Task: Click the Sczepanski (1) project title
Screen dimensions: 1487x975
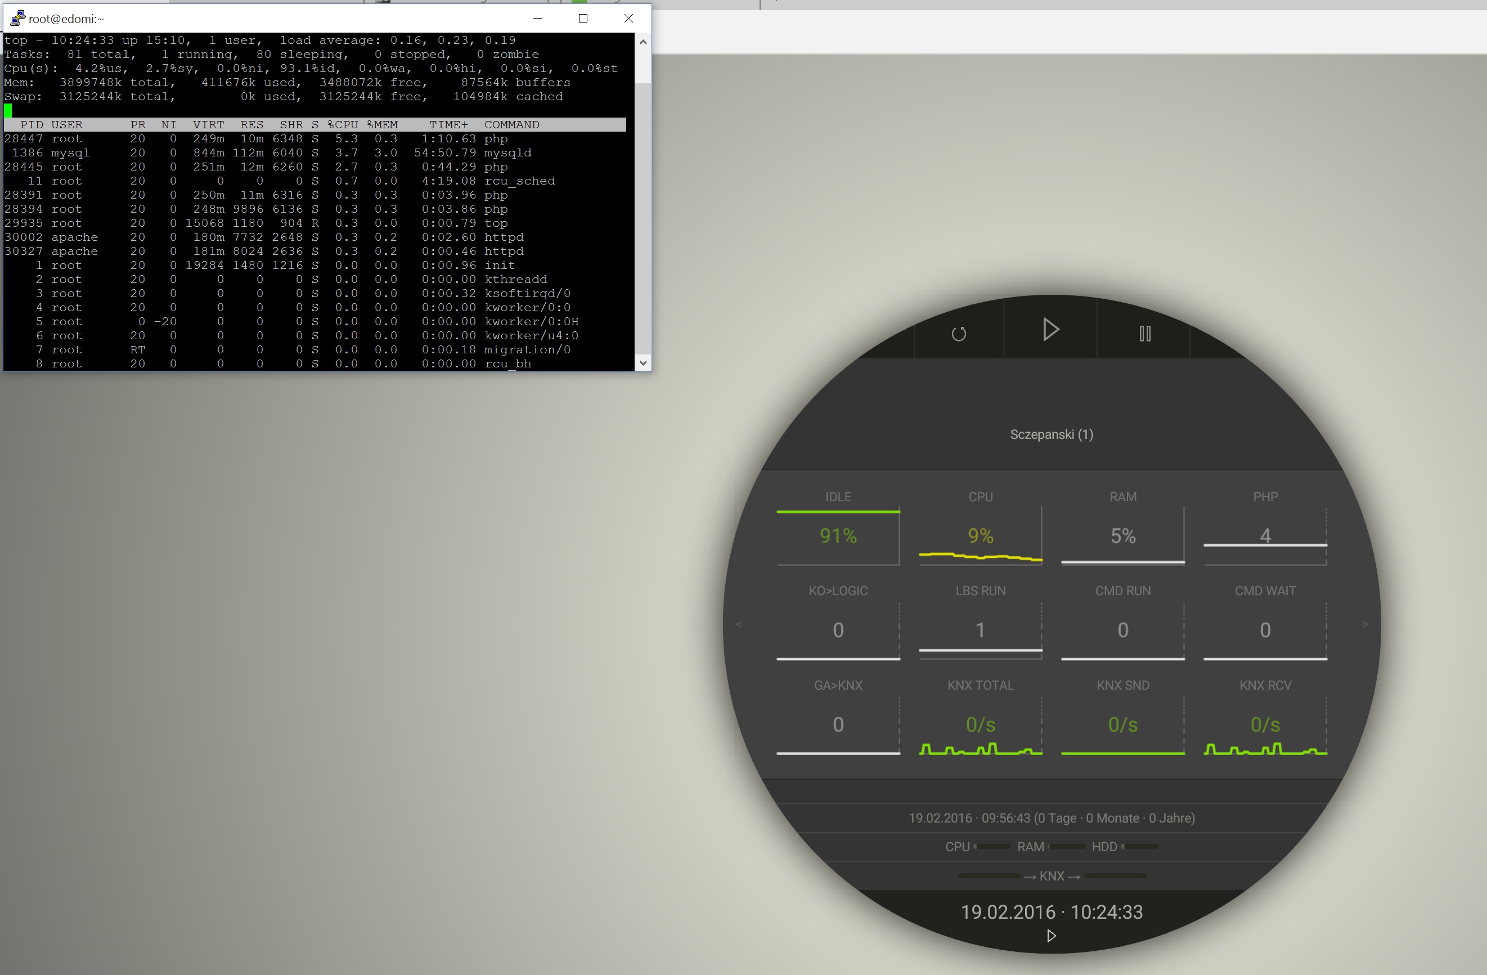Action: coord(1052,434)
